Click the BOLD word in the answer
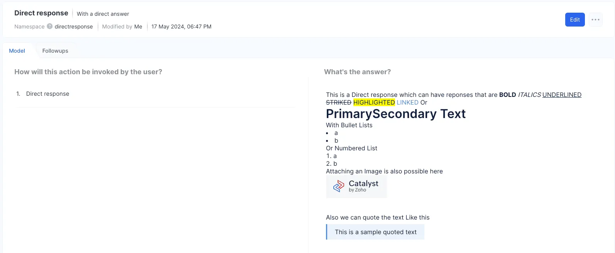Image resolution: width=615 pixels, height=253 pixels. click(x=507, y=95)
